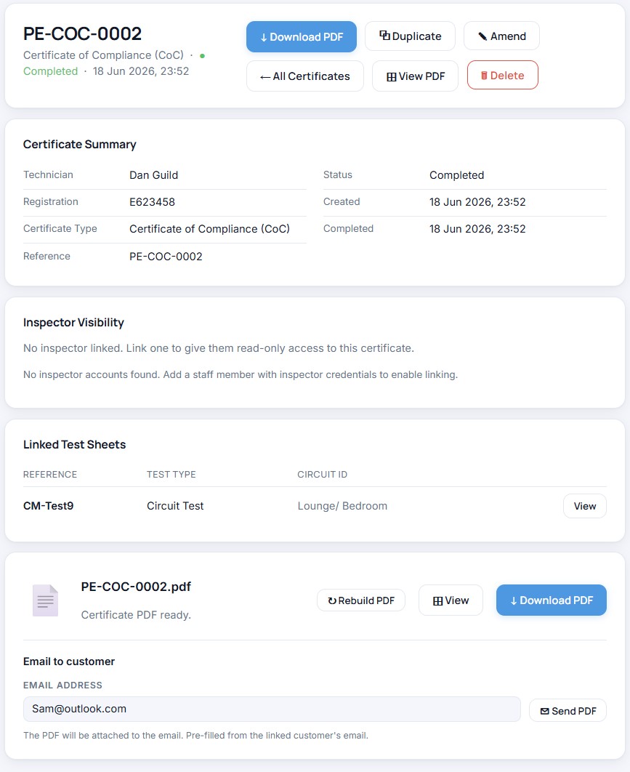This screenshot has height=772, width=630.
Task: Click the Created date value
Action: tap(477, 202)
